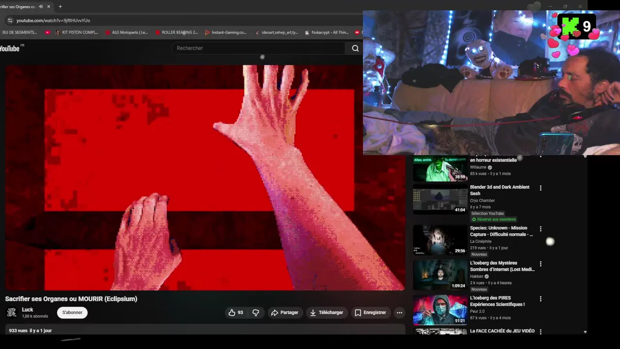
Task: Open the ROLLER BEARING bookmark
Action: point(176,32)
